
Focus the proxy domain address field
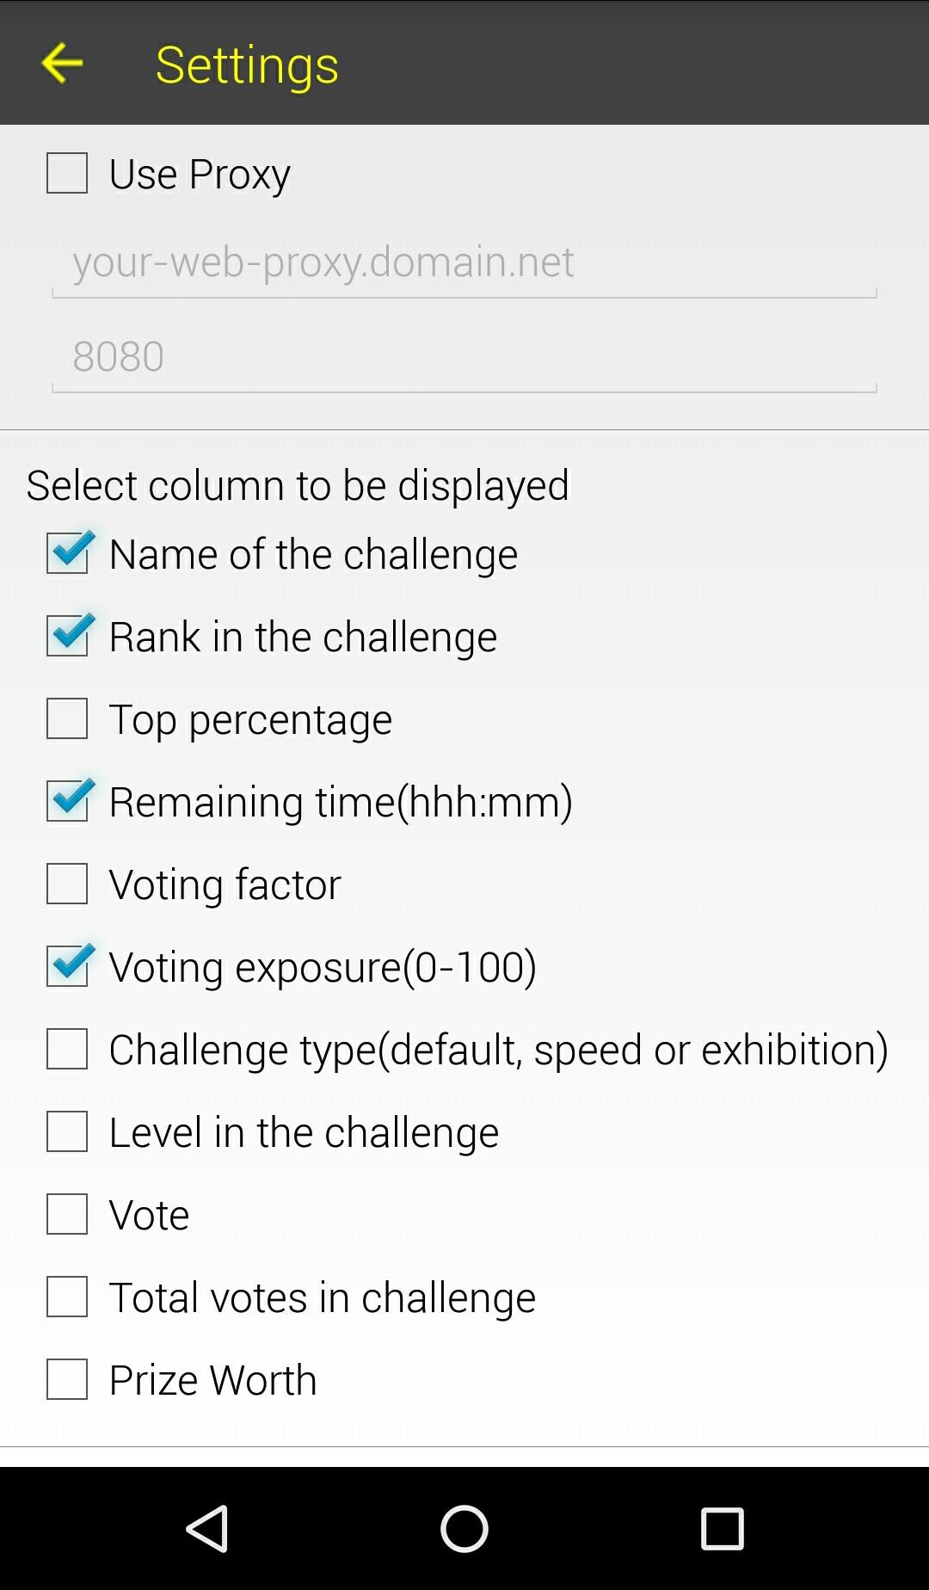point(464,262)
